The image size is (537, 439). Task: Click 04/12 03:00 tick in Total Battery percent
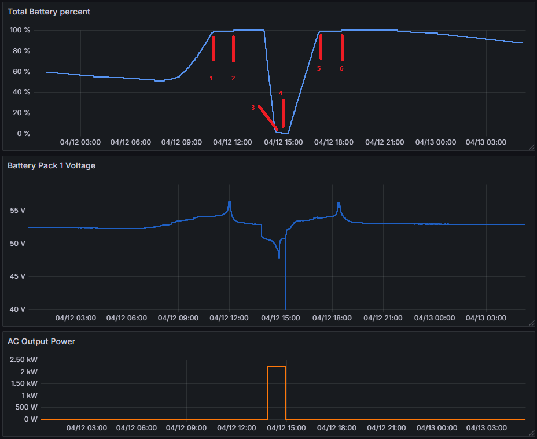click(80, 142)
